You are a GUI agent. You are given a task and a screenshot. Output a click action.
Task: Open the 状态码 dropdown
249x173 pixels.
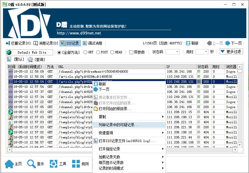coord(172,52)
